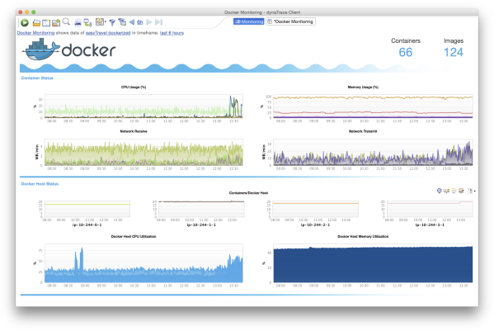The image size is (494, 331).
Task: Click the ip-10-244-0-1 host chart
Action: pyautogui.click(x=87, y=209)
